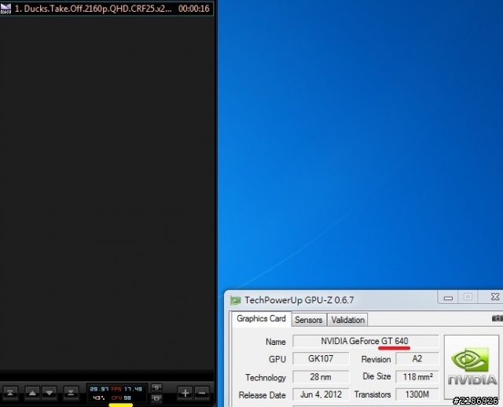Click the Name field showing NVIDIA GeForce GT 640
Viewport: 503px width, 407px height.
pos(365,341)
